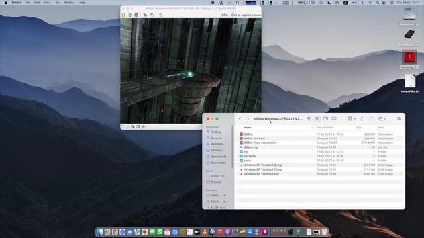Click the Finder window search icon

pyautogui.click(x=399, y=119)
